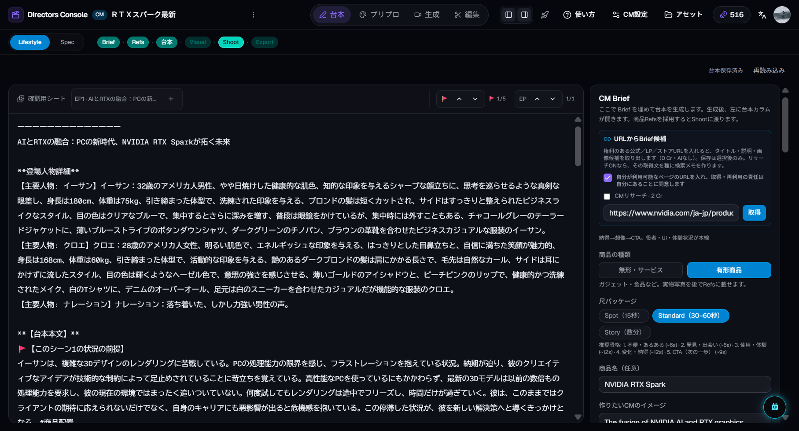Click the rocket launch icon
799x431 pixels.
[545, 15]
